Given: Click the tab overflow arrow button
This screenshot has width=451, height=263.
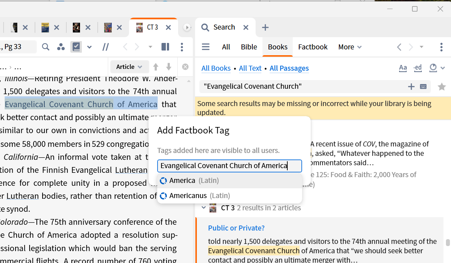Looking at the screenshot, I should click(187, 27).
